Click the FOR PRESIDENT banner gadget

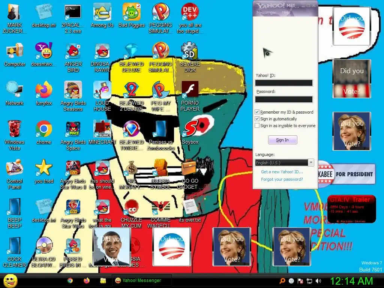coord(346,174)
